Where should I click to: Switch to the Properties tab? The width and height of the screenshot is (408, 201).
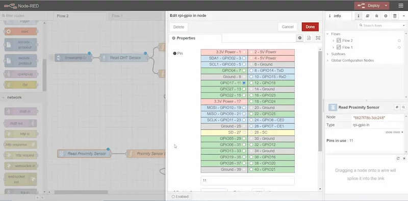(x=195, y=38)
